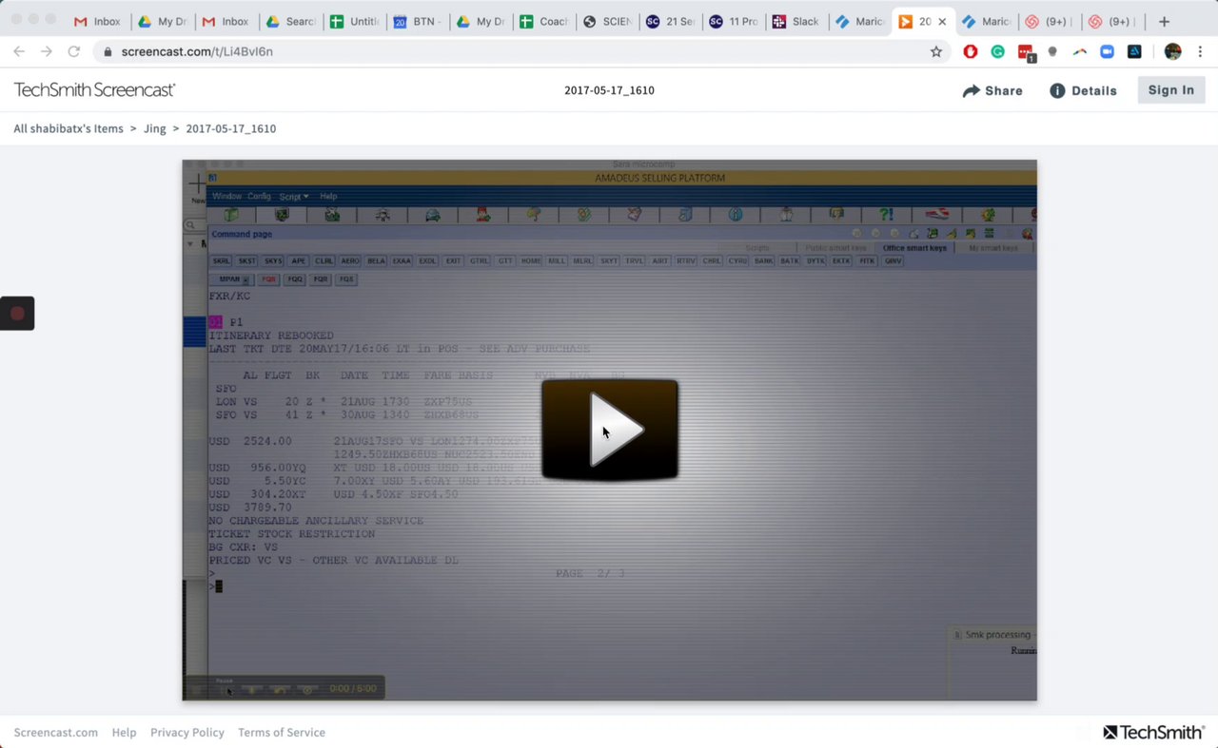1218x748 pixels.
Task: Select the My smart keys tab in the video
Action: [x=993, y=248]
